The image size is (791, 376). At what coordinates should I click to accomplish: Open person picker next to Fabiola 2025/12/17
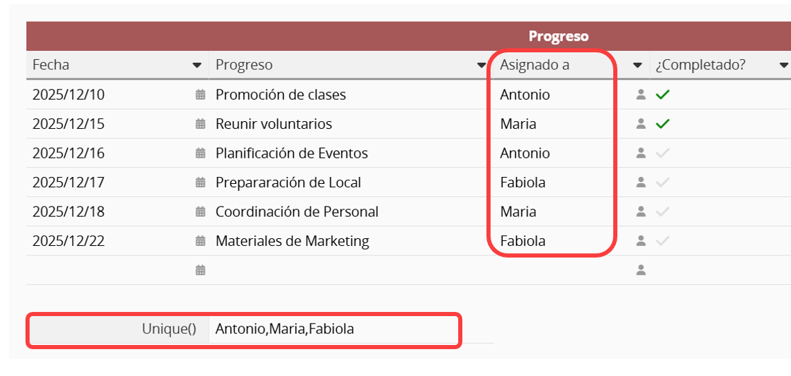coord(641,182)
